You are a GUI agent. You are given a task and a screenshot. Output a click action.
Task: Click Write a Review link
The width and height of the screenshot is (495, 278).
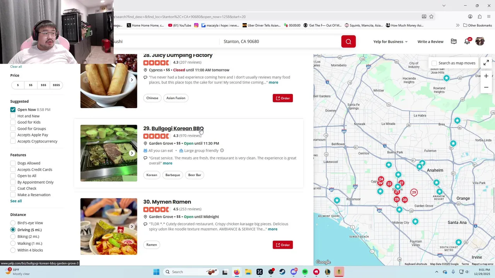click(x=430, y=42)
